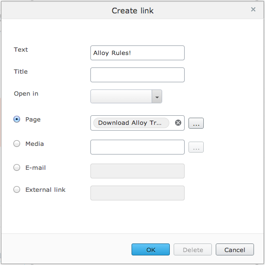Select the E-mail radio button
Image resolution: width=265 pixels, height=265 pixels.
tap(17, 167)
